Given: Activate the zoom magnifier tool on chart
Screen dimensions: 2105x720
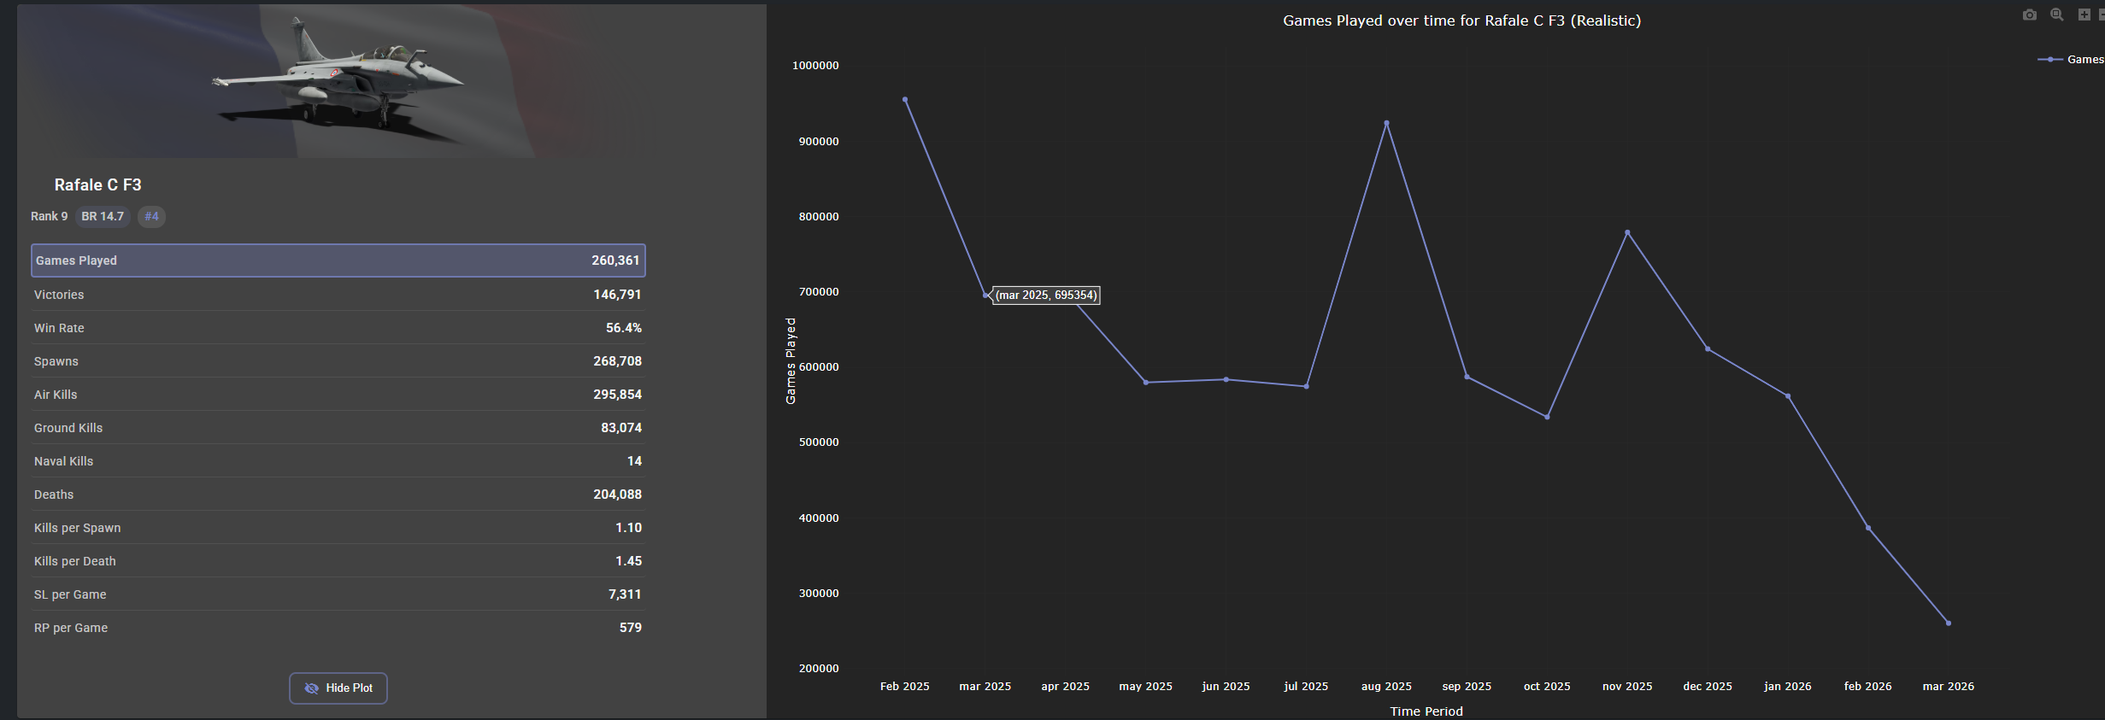Looking at the screenshot, I should 2057,15.
